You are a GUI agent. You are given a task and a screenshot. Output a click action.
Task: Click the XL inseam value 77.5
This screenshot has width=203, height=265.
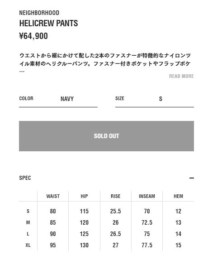coord(147,245)
